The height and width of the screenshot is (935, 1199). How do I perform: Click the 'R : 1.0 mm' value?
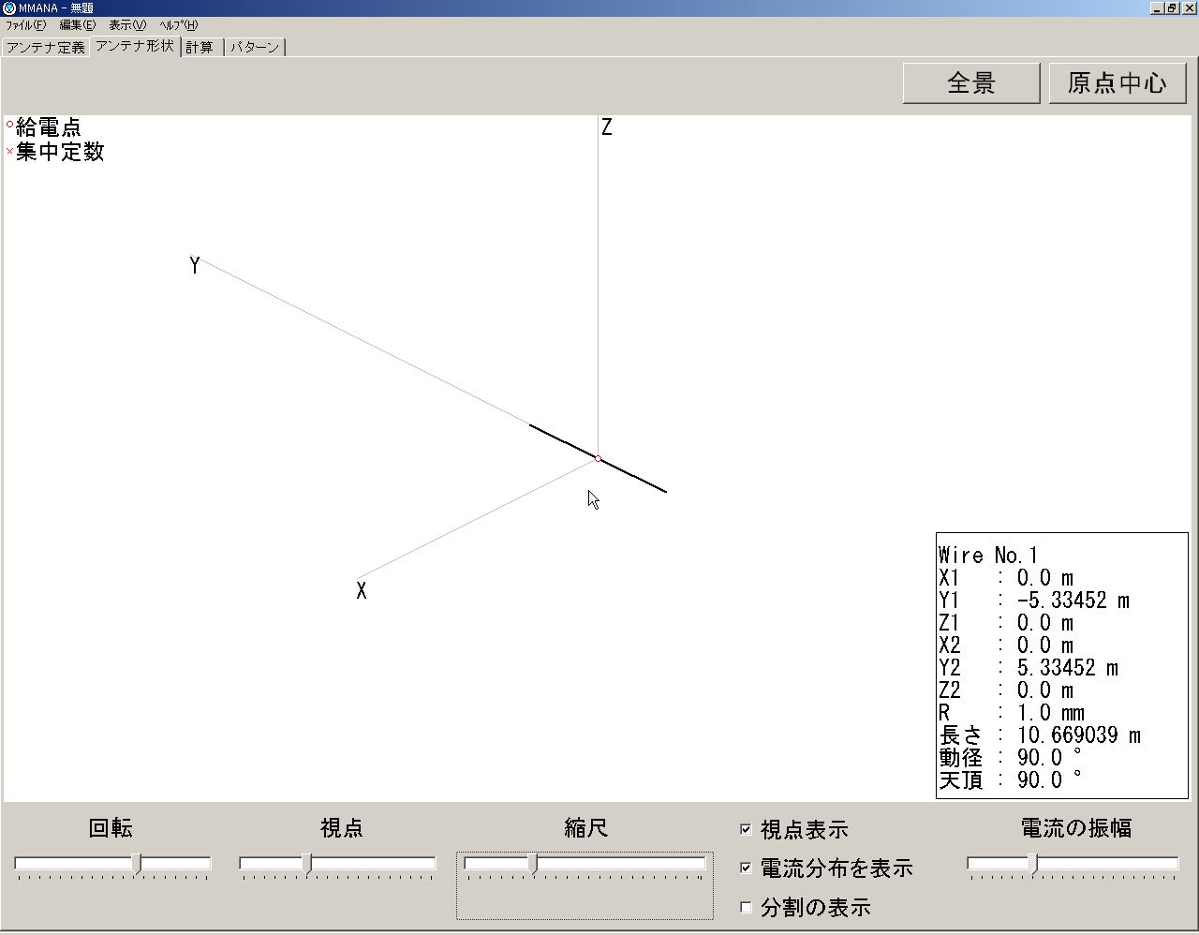coord(1012,713)
